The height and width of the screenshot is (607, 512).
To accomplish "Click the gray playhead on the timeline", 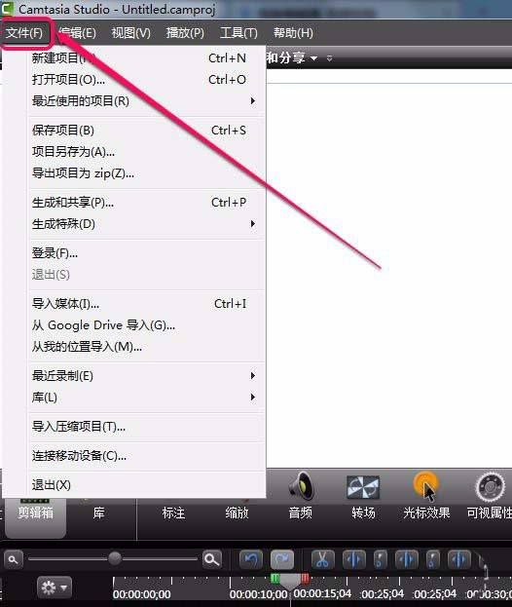I will (x=290, y=582).
